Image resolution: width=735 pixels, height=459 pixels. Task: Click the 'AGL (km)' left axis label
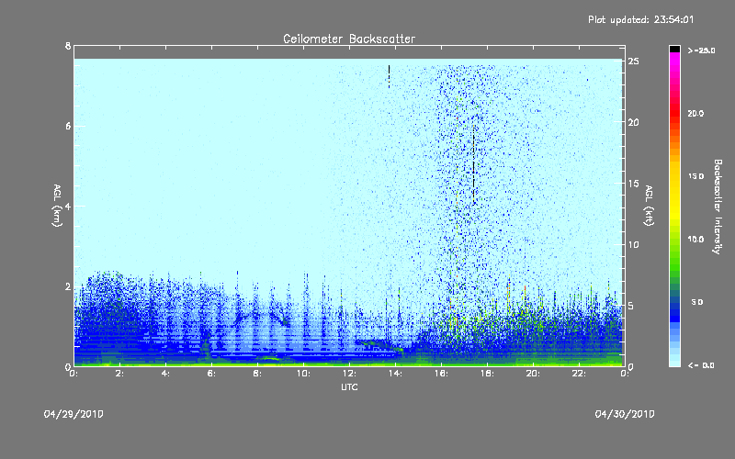pyautogui.click(x=57, y=206)
